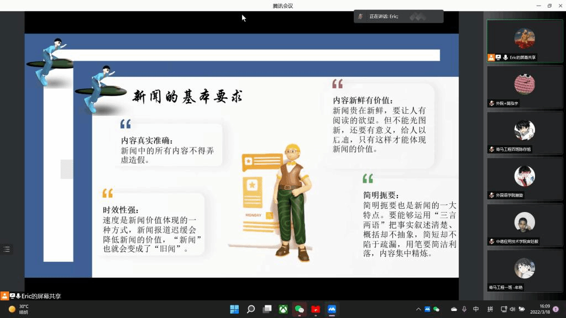Click the 正在讲话 Eric speaker indicator
Image resolution: width=566 pixels, height=318 pixels.
(398, 17)
